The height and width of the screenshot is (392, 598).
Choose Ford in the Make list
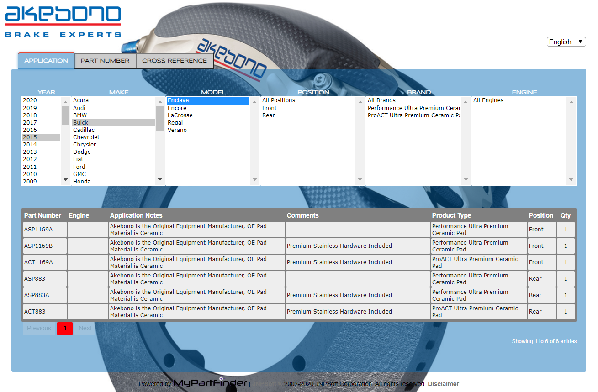click(x=113, y=167)
